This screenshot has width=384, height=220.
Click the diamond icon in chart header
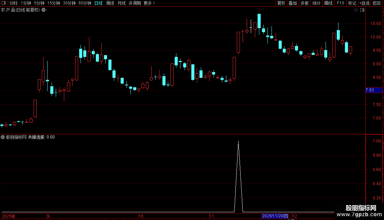click(x=356, y=10)
